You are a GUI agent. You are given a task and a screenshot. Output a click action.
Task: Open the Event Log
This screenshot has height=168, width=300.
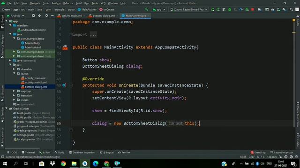(258, 153)
